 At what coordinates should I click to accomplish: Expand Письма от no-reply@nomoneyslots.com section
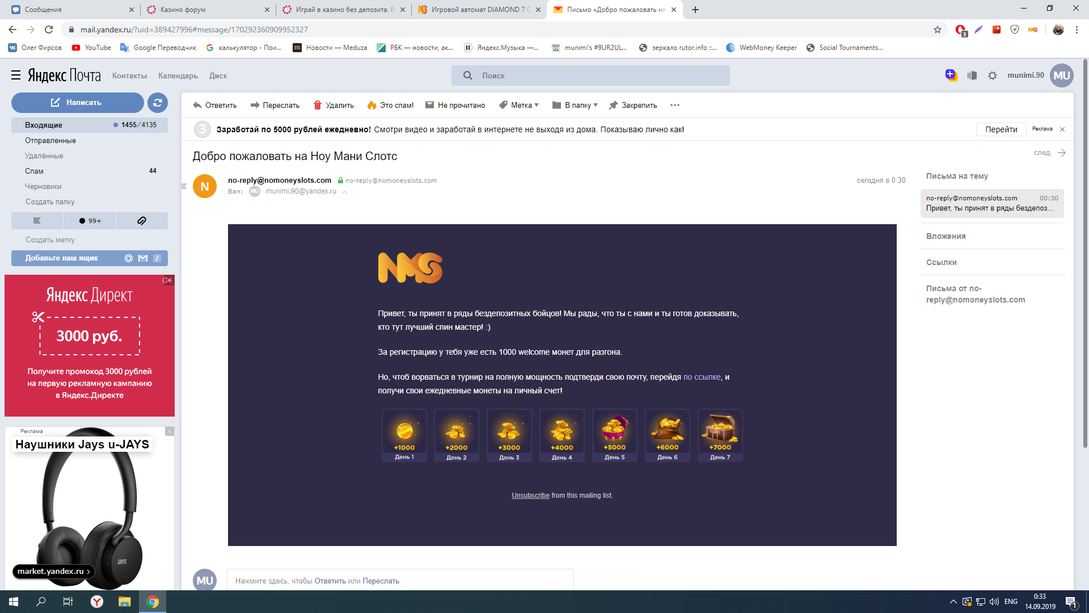[976, 294]
